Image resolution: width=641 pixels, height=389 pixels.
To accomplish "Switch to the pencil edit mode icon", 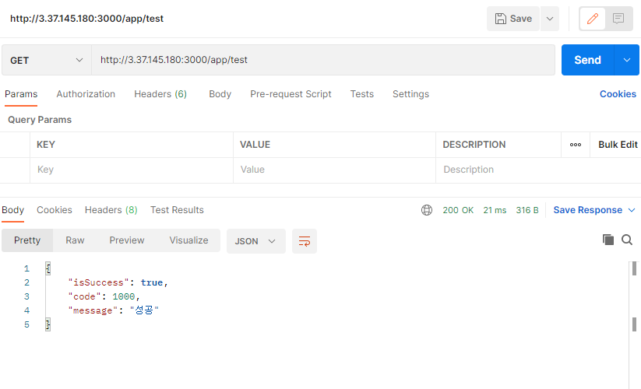I will tap(593, 19).
